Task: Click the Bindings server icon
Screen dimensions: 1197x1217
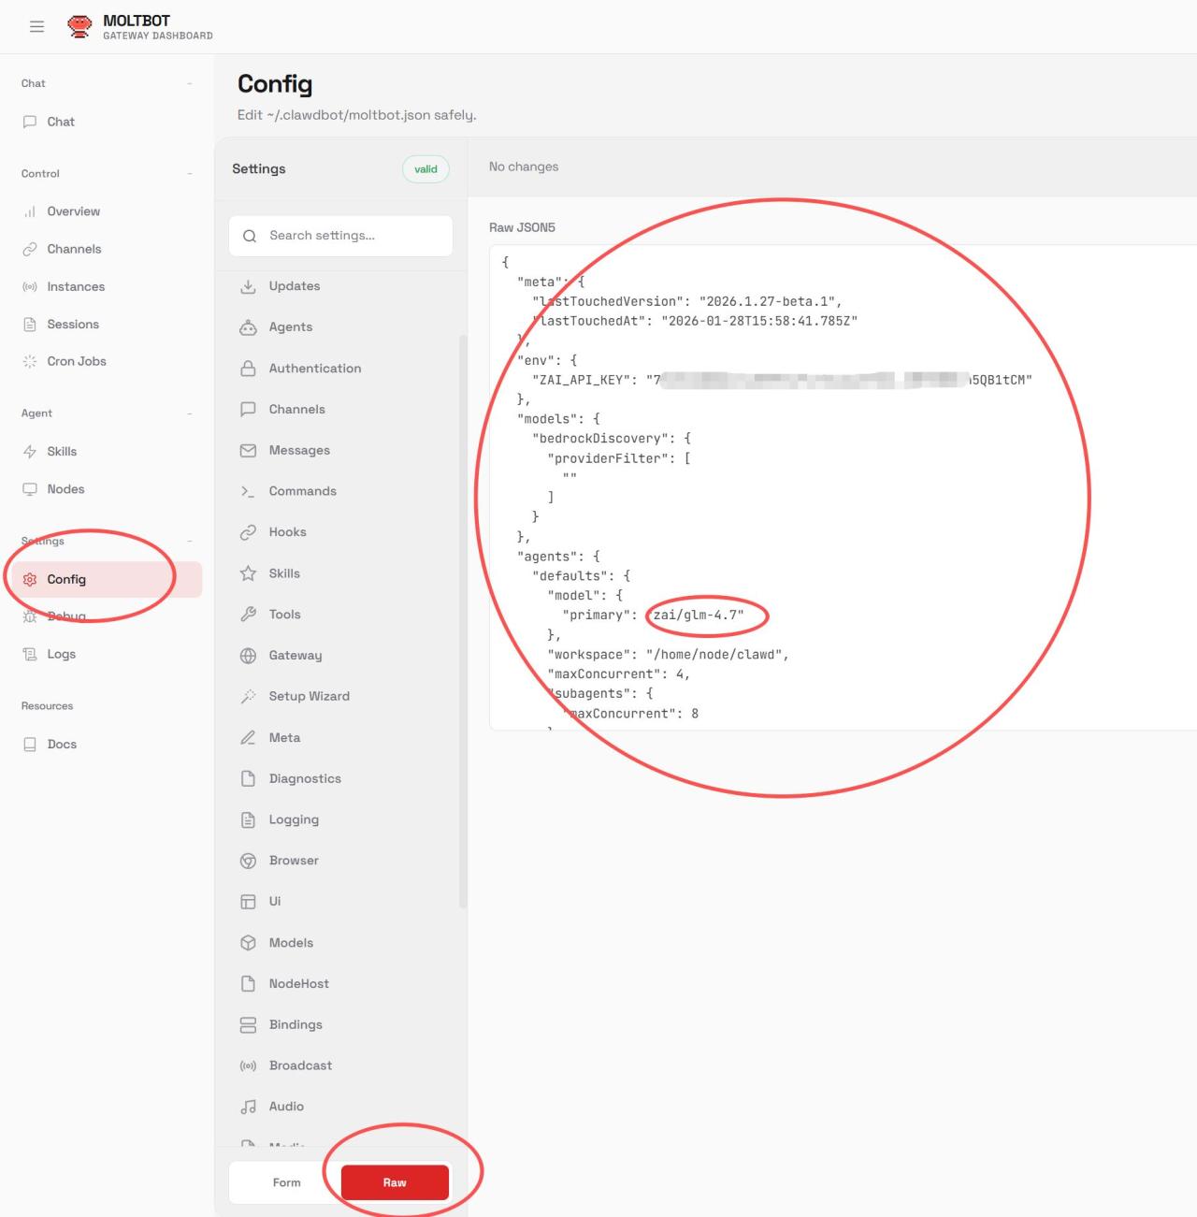Action: click(x=248, y=1025)
